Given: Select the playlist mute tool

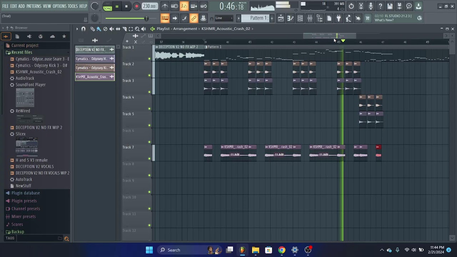Looking at the screenshot, I should (x=112, y=29).
